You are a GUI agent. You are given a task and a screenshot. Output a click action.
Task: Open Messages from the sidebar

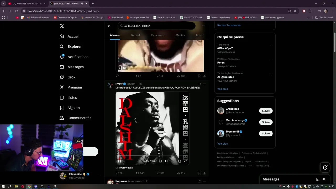72,67
